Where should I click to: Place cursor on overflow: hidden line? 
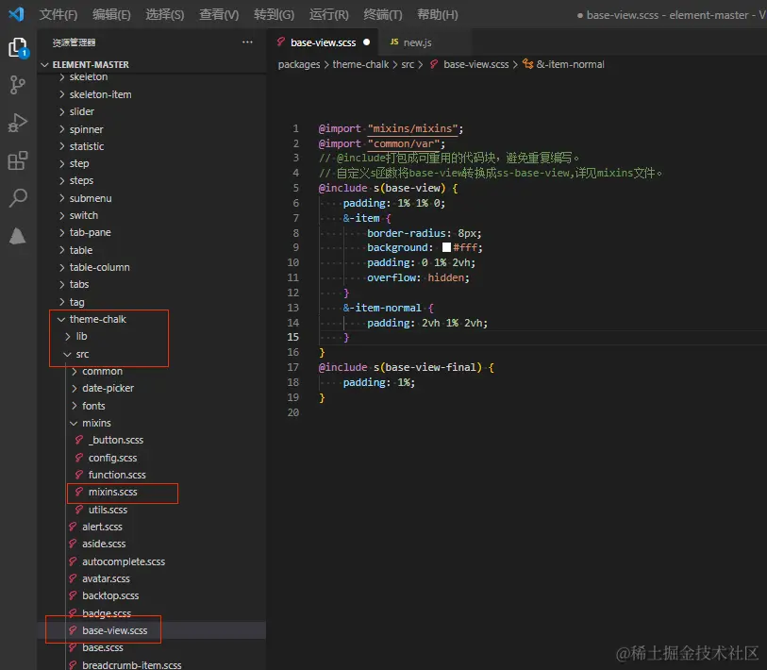tap(418, 277)
